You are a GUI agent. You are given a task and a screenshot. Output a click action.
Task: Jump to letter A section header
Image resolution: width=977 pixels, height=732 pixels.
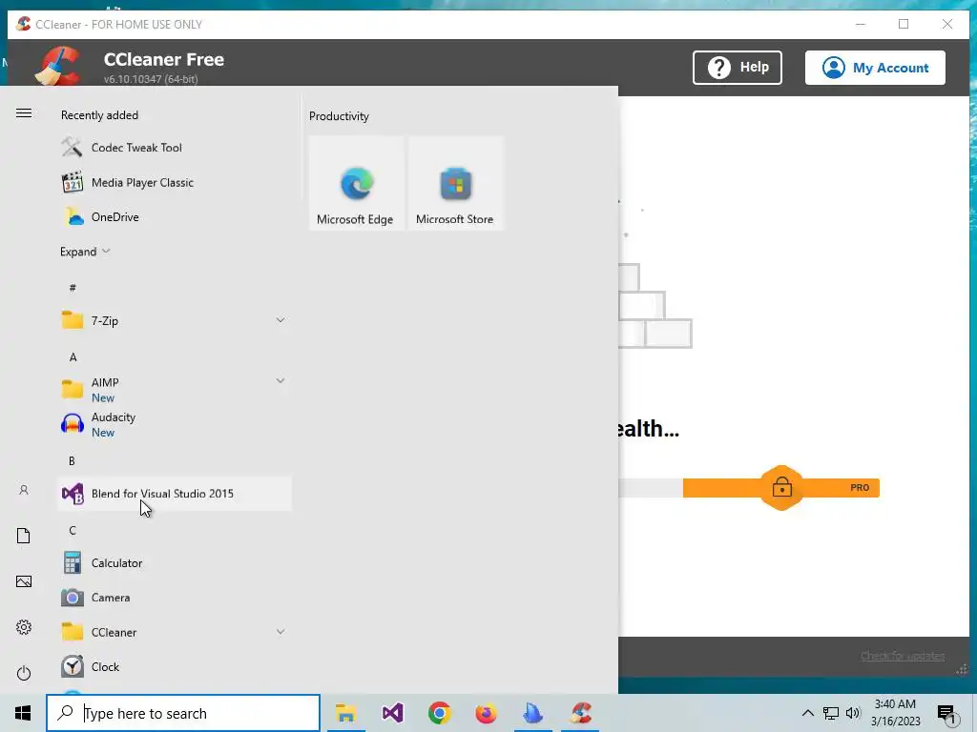73,357
